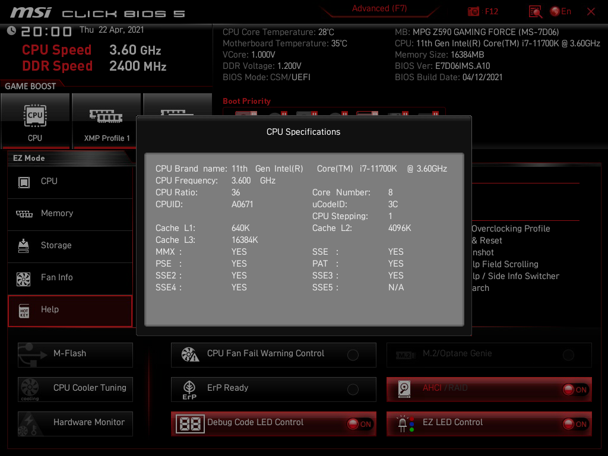The height and width of the screenshot is (456, 608).
Task: Click the MSI logo
Action: pos(31,12)
